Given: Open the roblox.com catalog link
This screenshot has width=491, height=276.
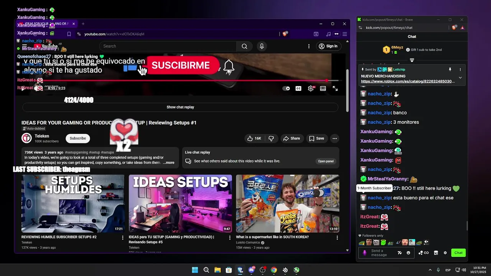Looking at the screenshot, I should coord(408,81).
